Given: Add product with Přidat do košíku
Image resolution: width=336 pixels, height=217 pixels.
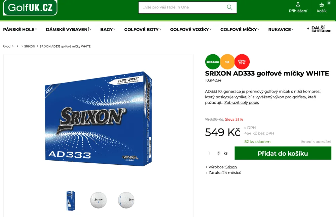Looking at the screenshot, I should click(x=283, y=153).
